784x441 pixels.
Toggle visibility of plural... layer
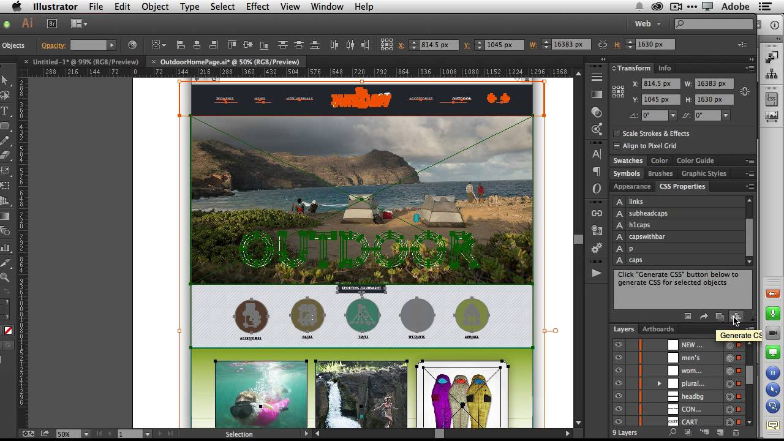coord(619,383)
